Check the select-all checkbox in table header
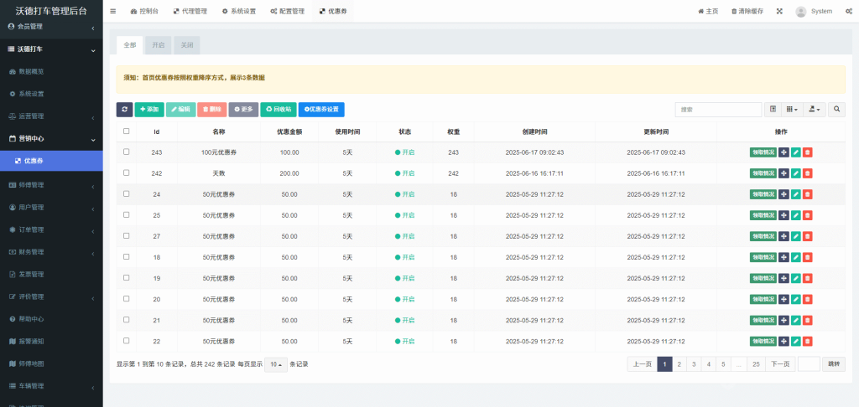The height and width of the screenshot is (407, 859). point(127,131)
